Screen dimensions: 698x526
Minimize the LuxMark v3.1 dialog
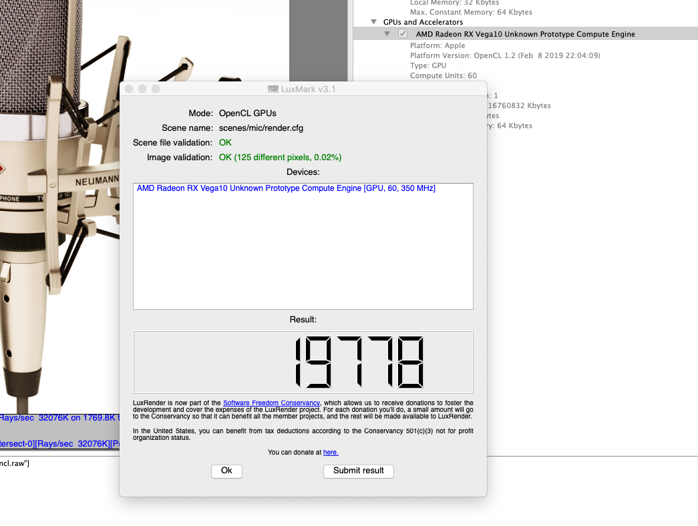click(x=142, y=89)
